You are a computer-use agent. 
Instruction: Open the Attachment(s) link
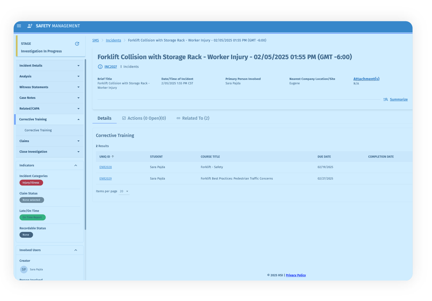click(366, 79)
